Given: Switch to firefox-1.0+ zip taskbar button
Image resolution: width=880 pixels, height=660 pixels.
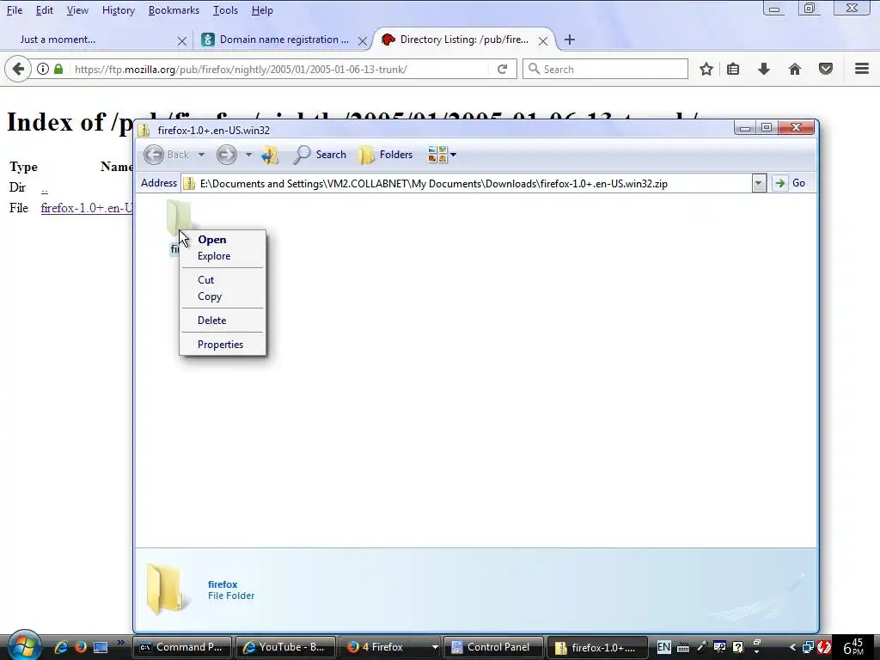Looking at the screenshot, I should click(x=597, y=647).
